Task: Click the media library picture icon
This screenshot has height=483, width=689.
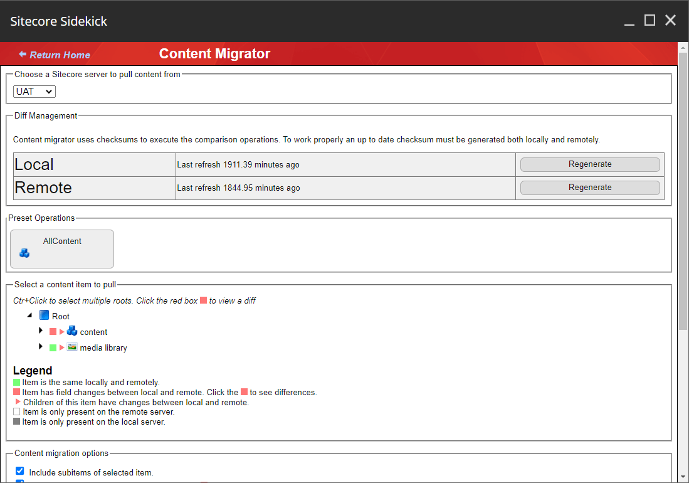Action: click(x=72, y=347)
